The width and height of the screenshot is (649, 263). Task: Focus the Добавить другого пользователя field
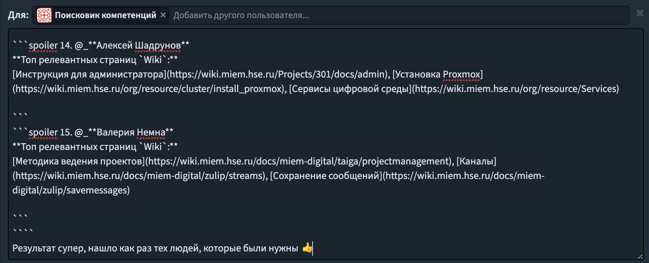click(398, 15)
